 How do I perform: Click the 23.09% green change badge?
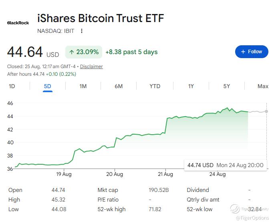(84, 52)
